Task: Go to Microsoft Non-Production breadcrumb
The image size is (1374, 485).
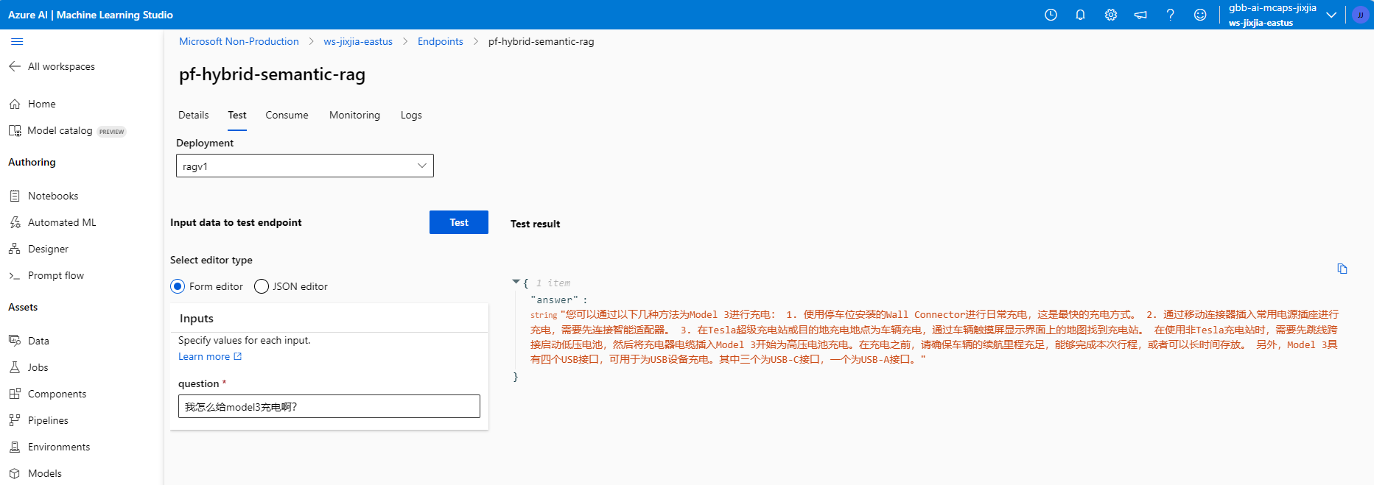Action: (239, 41)
